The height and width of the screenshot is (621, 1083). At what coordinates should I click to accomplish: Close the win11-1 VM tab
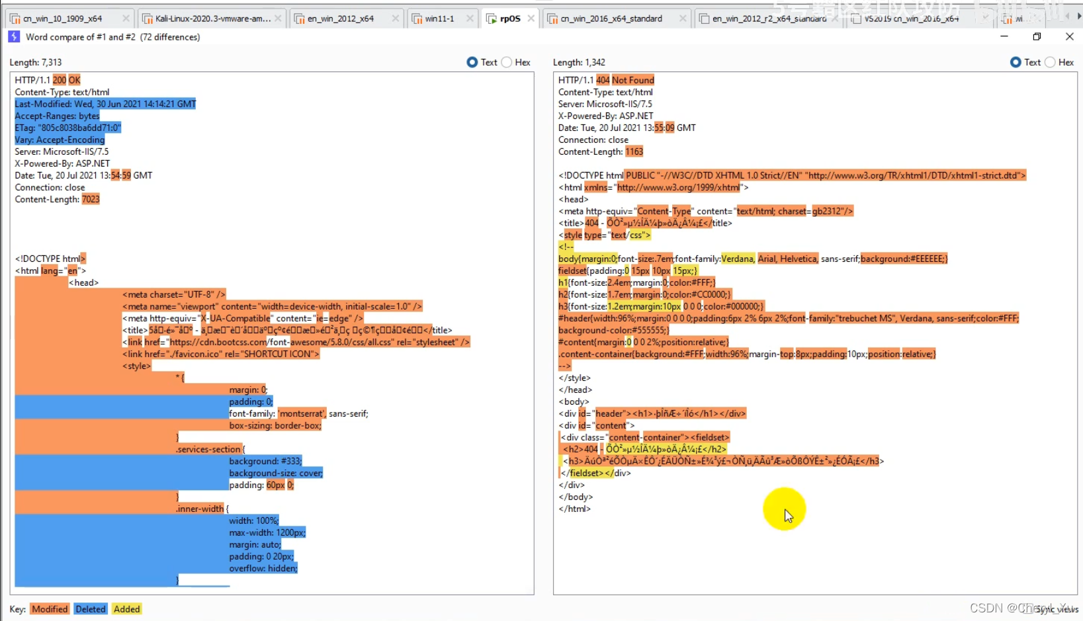click(x=470, y=19)
